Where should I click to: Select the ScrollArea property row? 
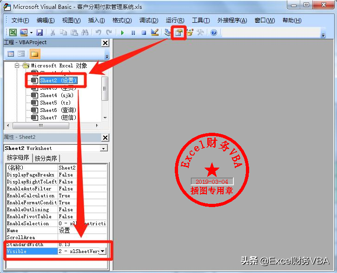point(56,237)
